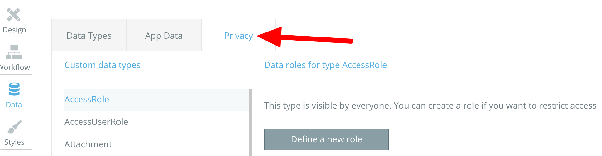
Task: Select the Data database stack icon
Action: pyautogui.click(x=14, y=89)
